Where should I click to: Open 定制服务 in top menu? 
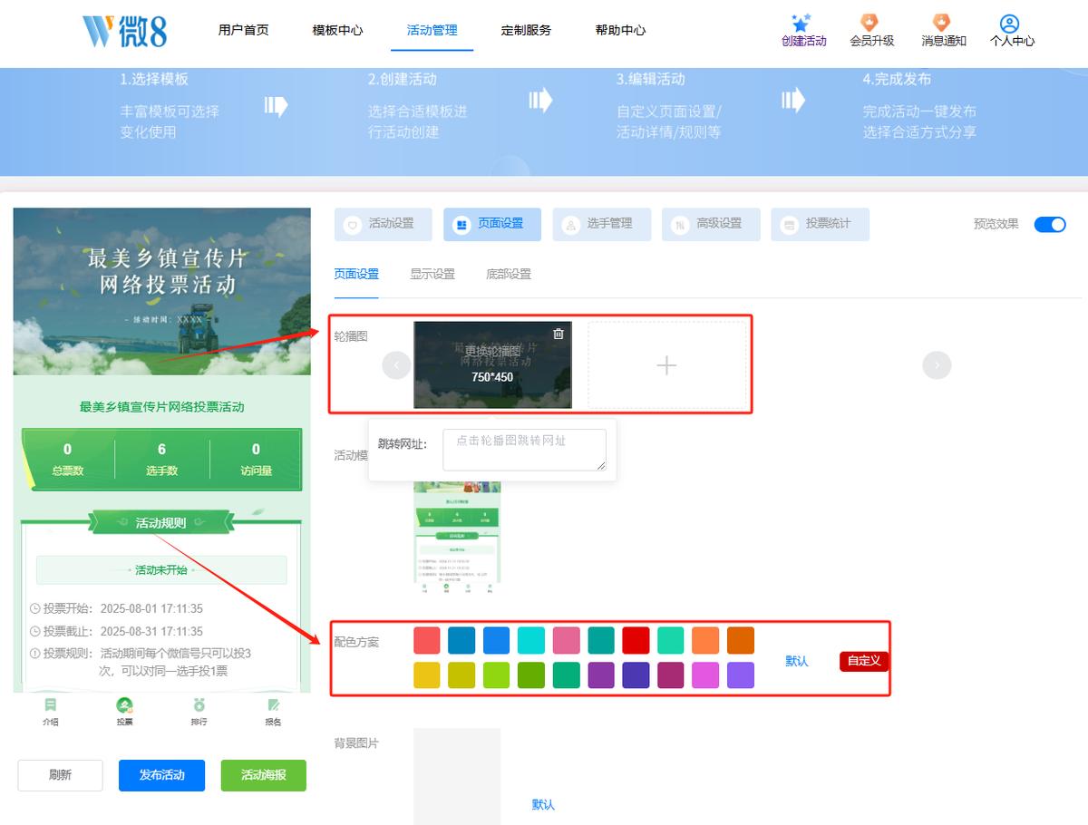(x=527, y=30)
